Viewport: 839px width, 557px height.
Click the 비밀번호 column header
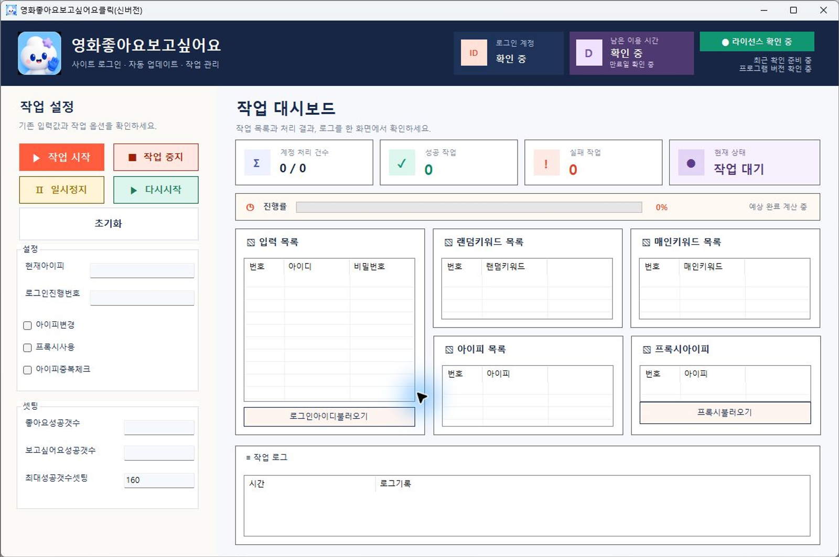coord(382,267)
